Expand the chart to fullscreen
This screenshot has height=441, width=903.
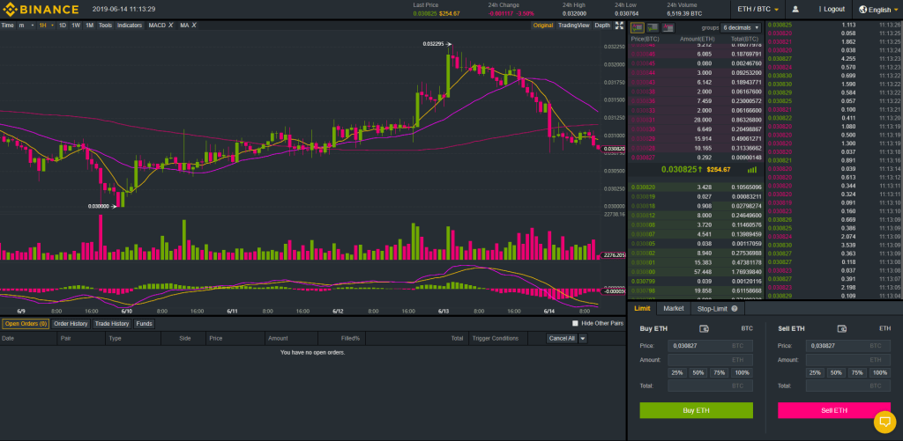coord(617,26)
